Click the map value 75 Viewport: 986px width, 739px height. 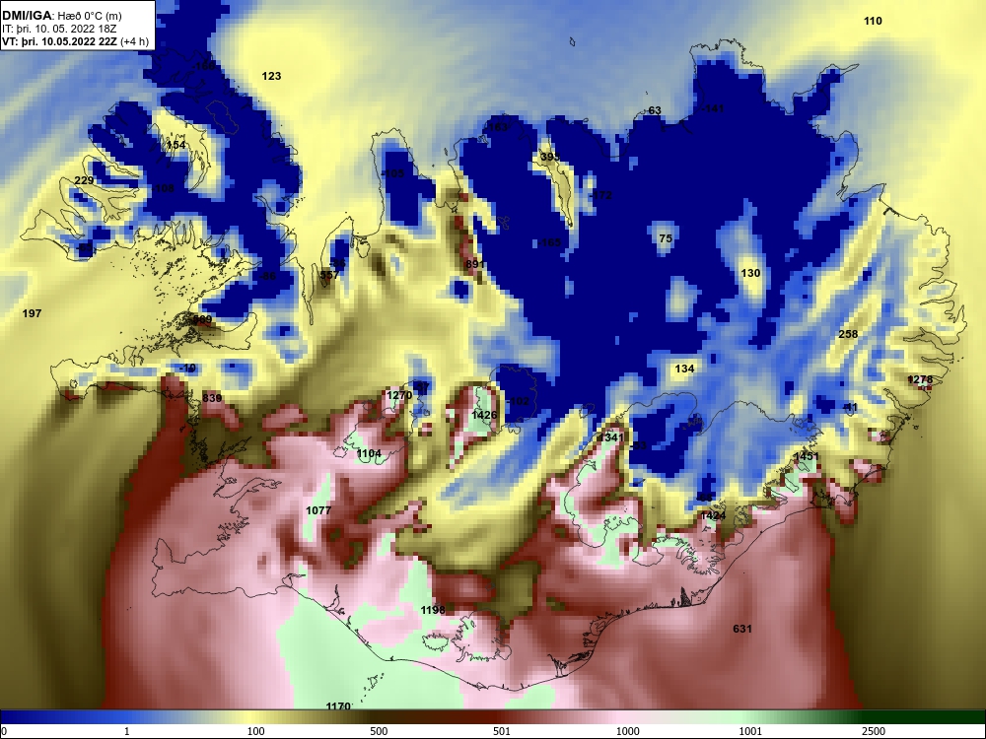point(666,238)
